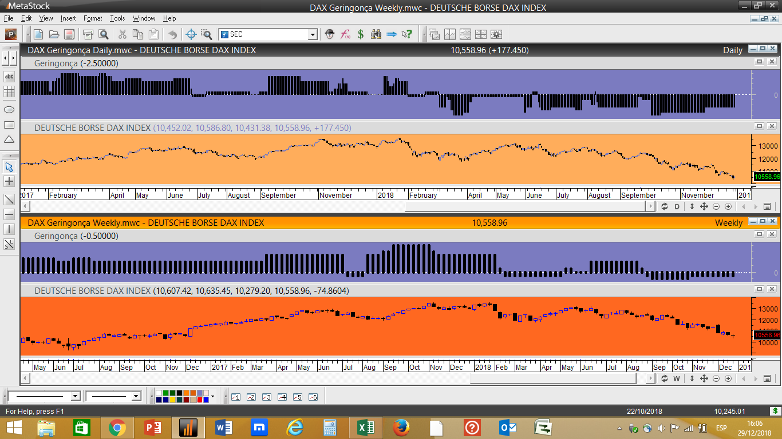
Task: Pick the yellow color swatch
Action: 172,400
